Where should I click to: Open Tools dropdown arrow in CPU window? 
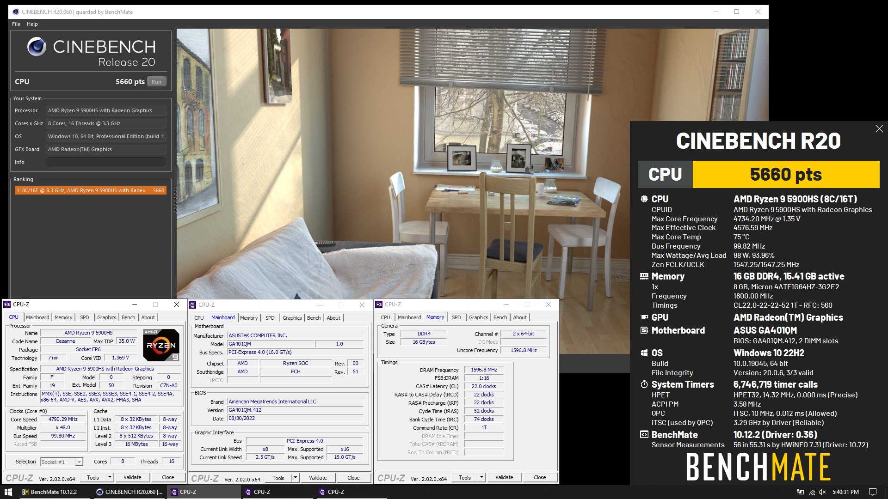point(110,477)
